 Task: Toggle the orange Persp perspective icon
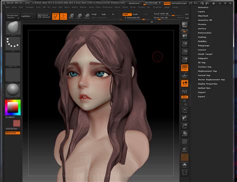(x=184, y=67)
